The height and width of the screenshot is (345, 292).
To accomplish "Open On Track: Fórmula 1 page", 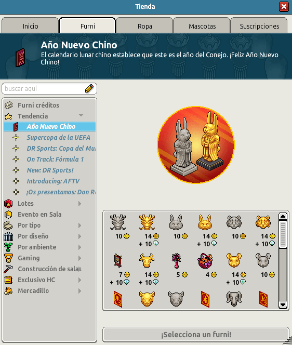I will (55, 160).
